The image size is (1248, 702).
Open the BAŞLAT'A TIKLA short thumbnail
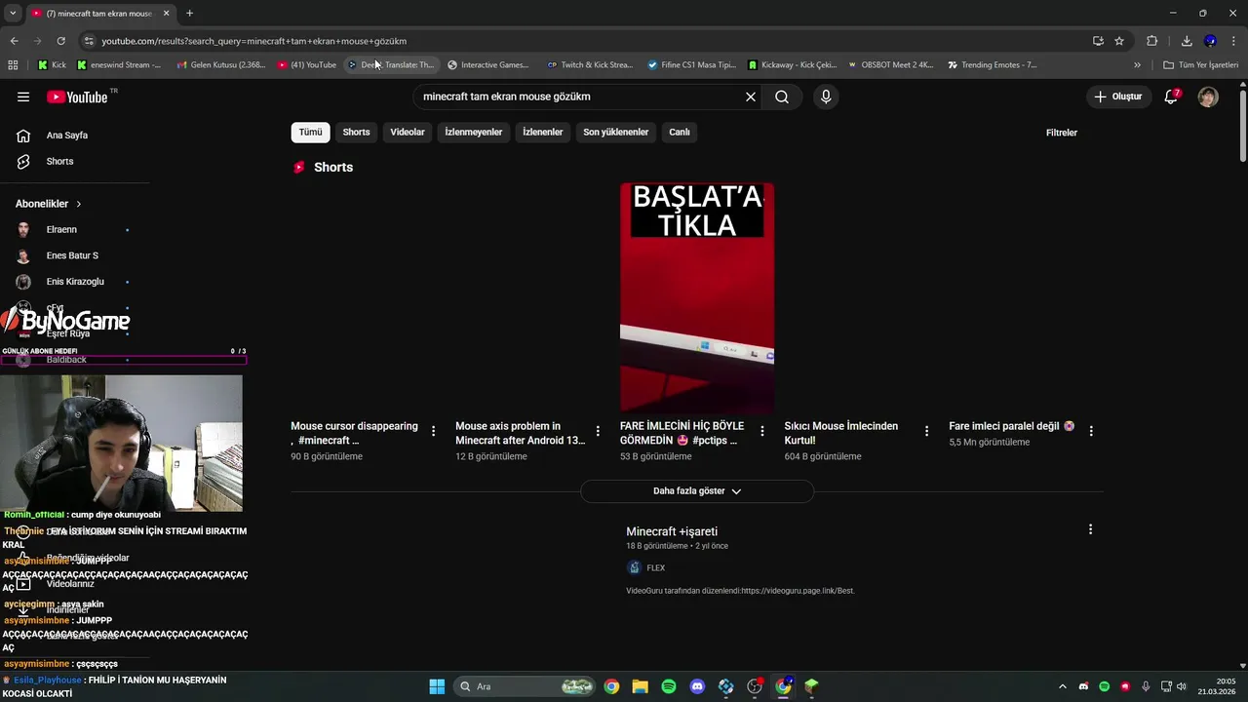coord(697,296)
